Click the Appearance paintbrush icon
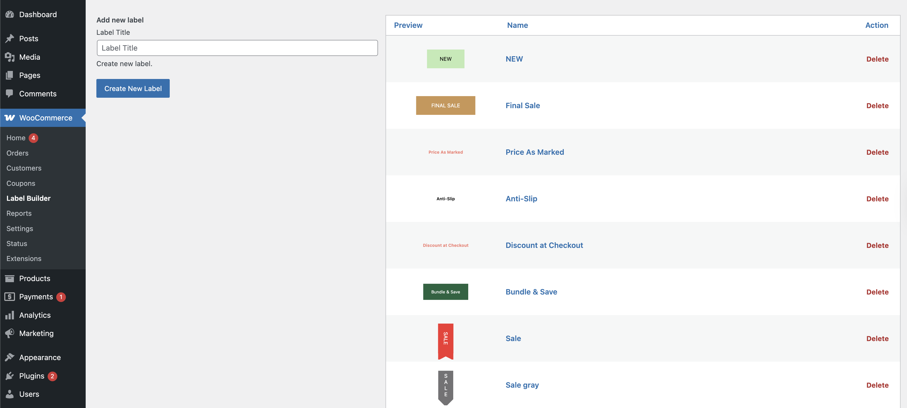907x408 pixels. coord(10,357)
